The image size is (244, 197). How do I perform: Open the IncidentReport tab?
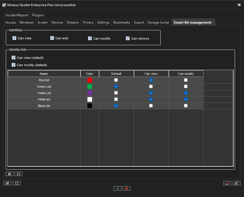[x=17, y=15]
